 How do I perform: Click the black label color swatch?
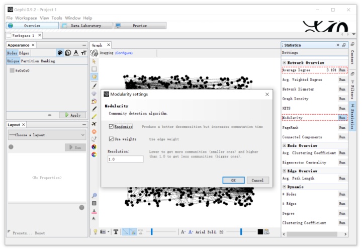pos(260,231)
